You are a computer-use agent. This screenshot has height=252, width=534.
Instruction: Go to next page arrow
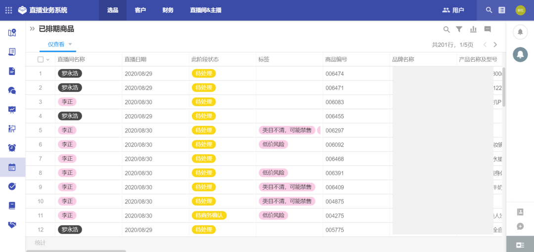[x=495, y=44]
